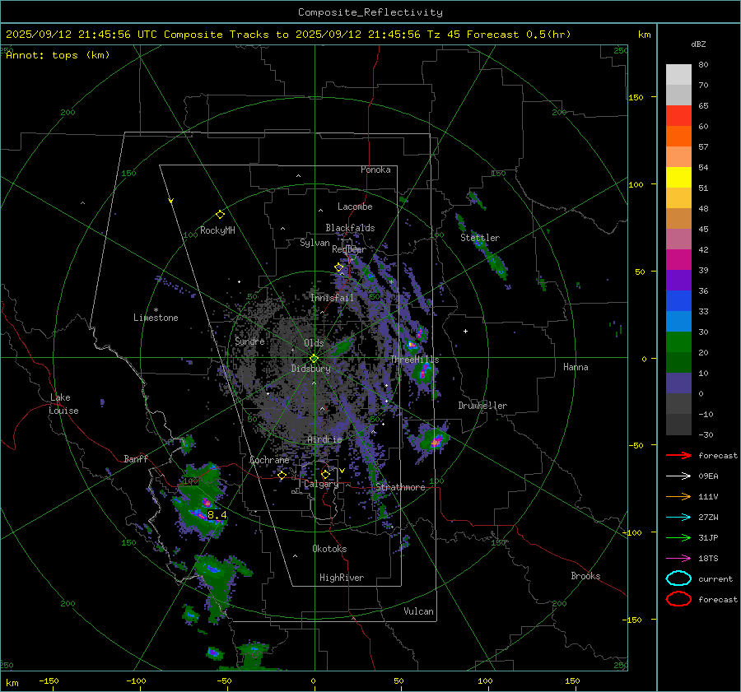
Task: Click the RedDeer city label
Action: [349, 249]
